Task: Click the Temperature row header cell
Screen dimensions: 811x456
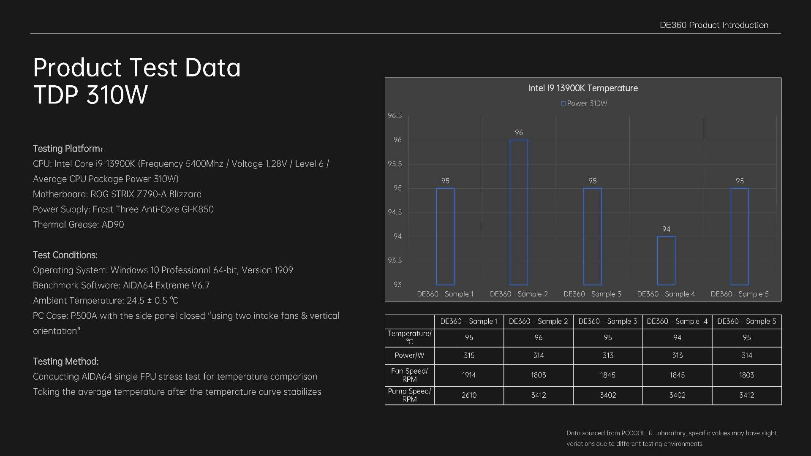Action: click(x=409, y=337)
